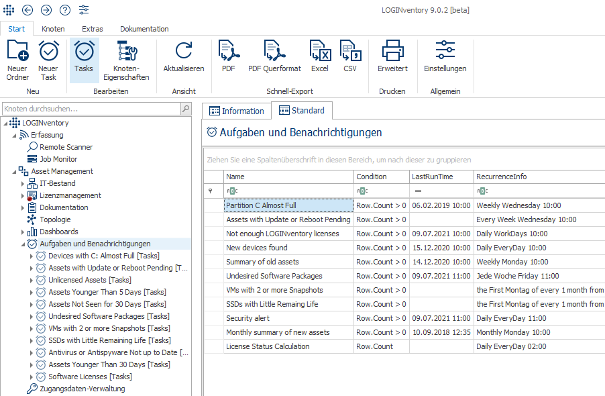605x396 pixels.
Task: Expand Devices with C: Almost Full task
Action: (32, 256)
